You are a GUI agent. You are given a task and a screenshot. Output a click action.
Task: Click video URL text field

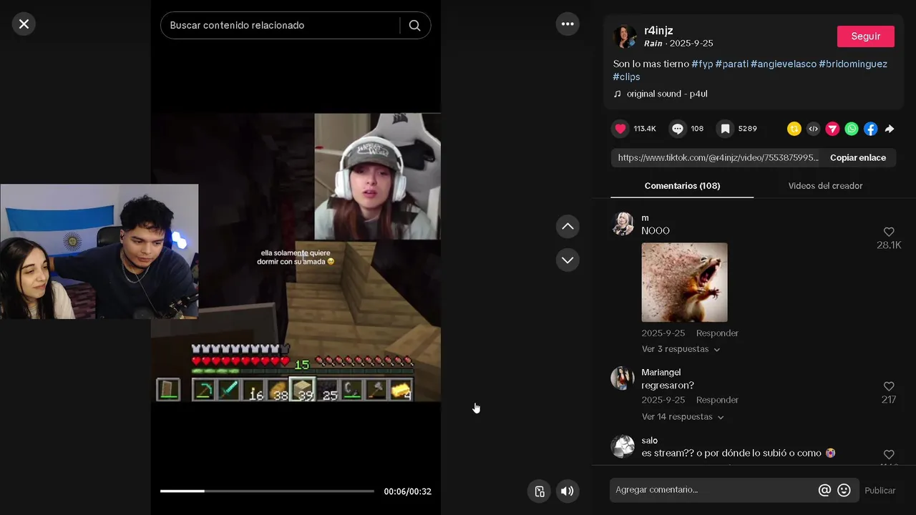[x=718, y=157]
